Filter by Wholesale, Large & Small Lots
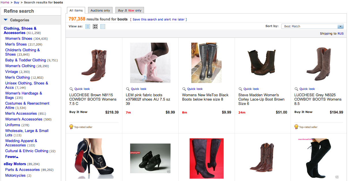Image resolution: width=348 pixels, height=181 pixels. point(27,133)
